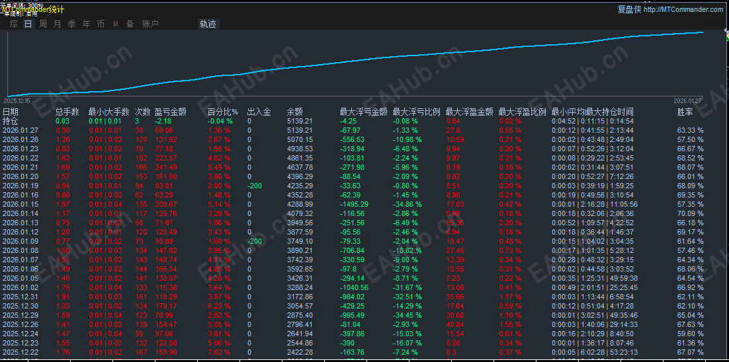Click the 最大浮盈比例 column header
This screenshot has height=362, width=729.
click(523, 112)
